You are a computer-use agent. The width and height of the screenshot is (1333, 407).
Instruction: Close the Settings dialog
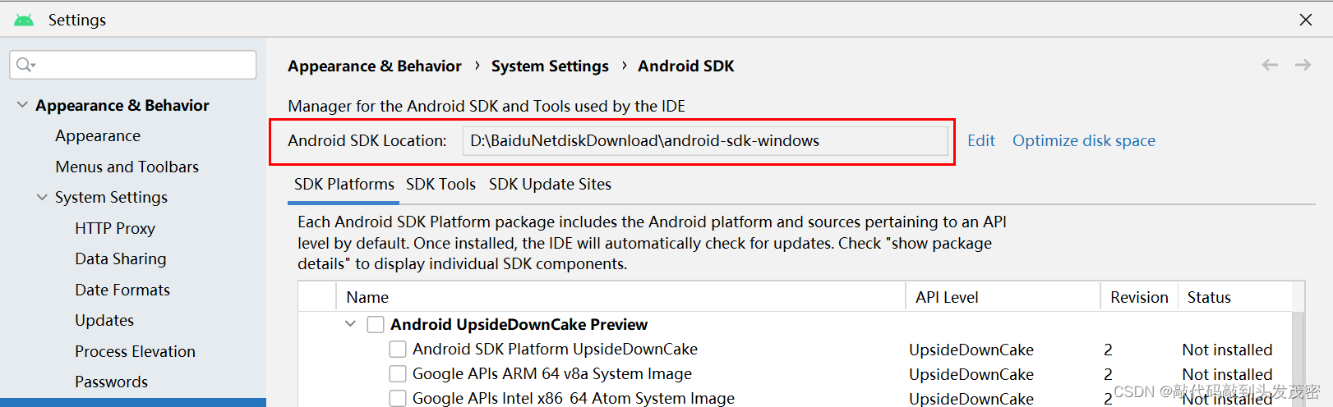tap(1306, 20)
